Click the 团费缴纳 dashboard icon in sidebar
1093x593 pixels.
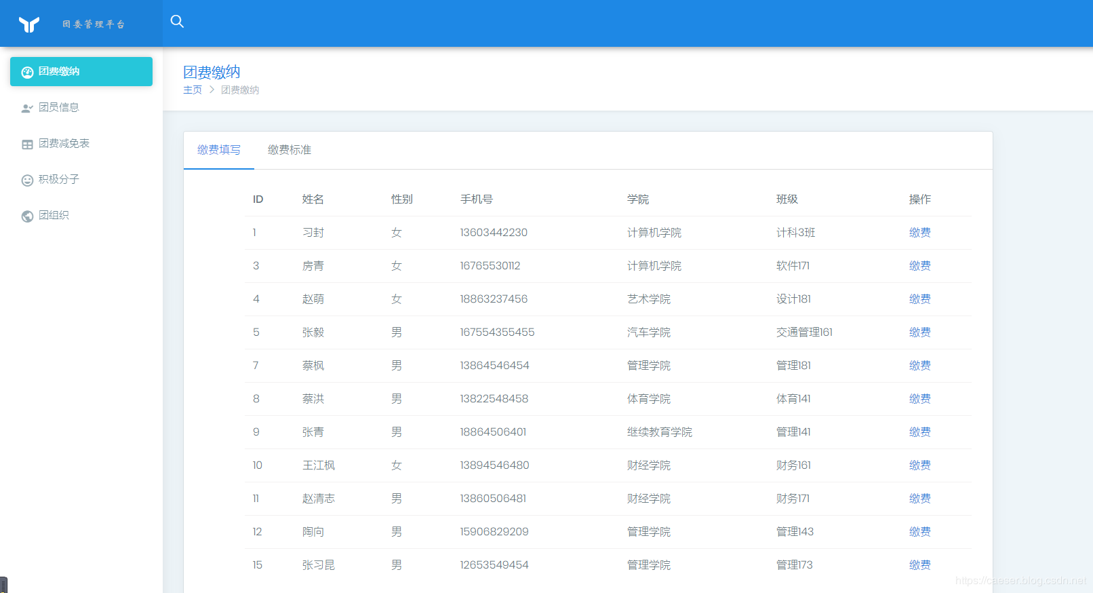(27, 72)
